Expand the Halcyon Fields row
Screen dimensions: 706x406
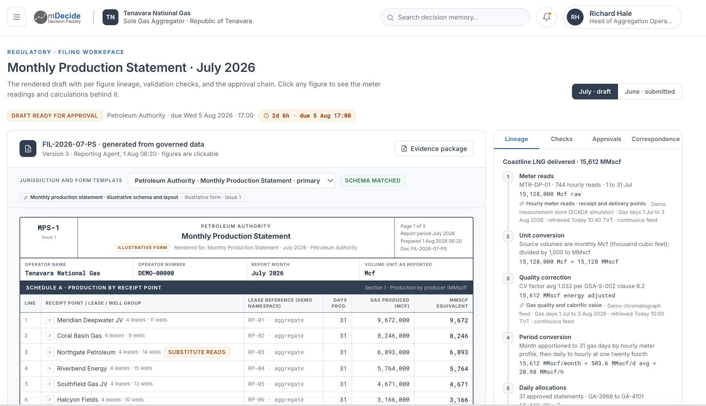(x=50, y=400)
